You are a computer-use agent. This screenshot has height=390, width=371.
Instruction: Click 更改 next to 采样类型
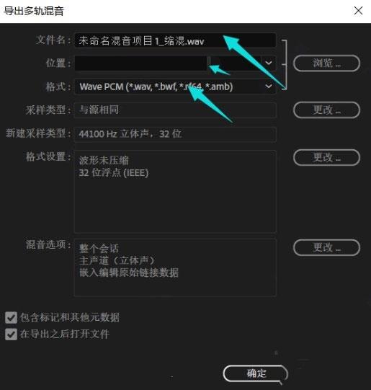(x=326, y=110)
